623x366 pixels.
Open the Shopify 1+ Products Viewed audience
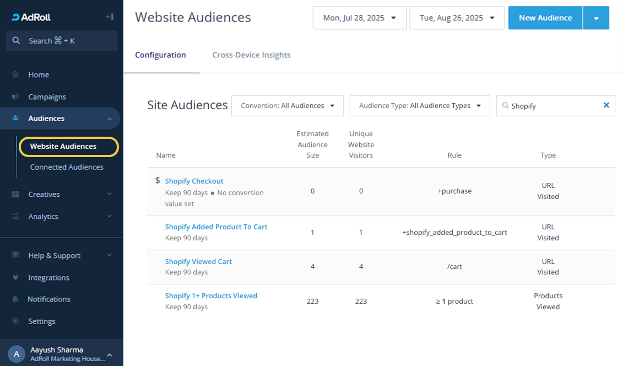[211, 296]
